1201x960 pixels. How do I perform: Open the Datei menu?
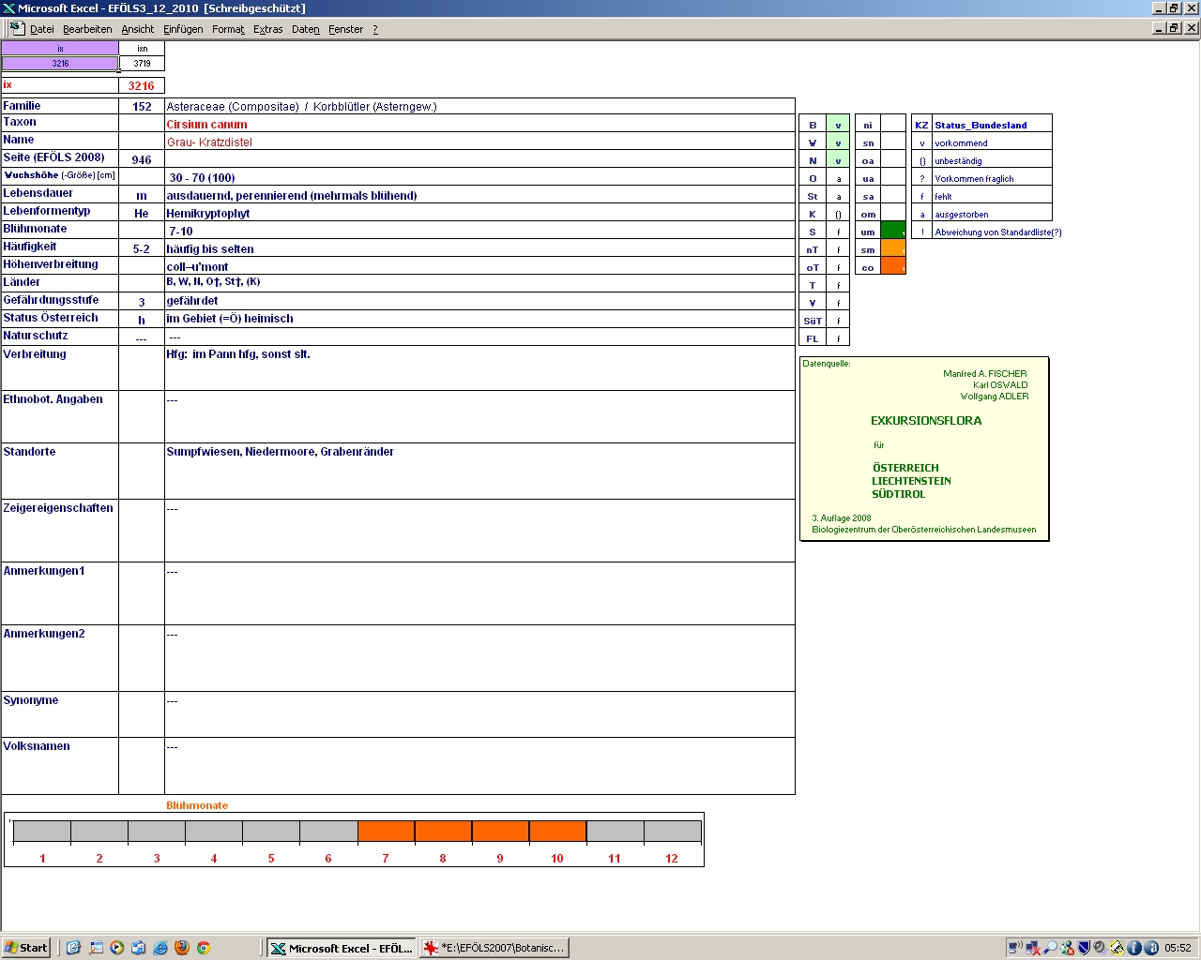point(42,29)
